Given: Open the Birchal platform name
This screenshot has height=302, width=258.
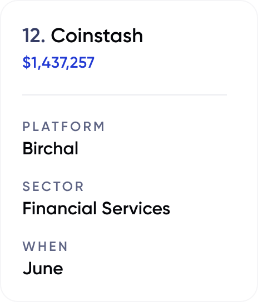Looking at the screenshot, I should (51, 148).
